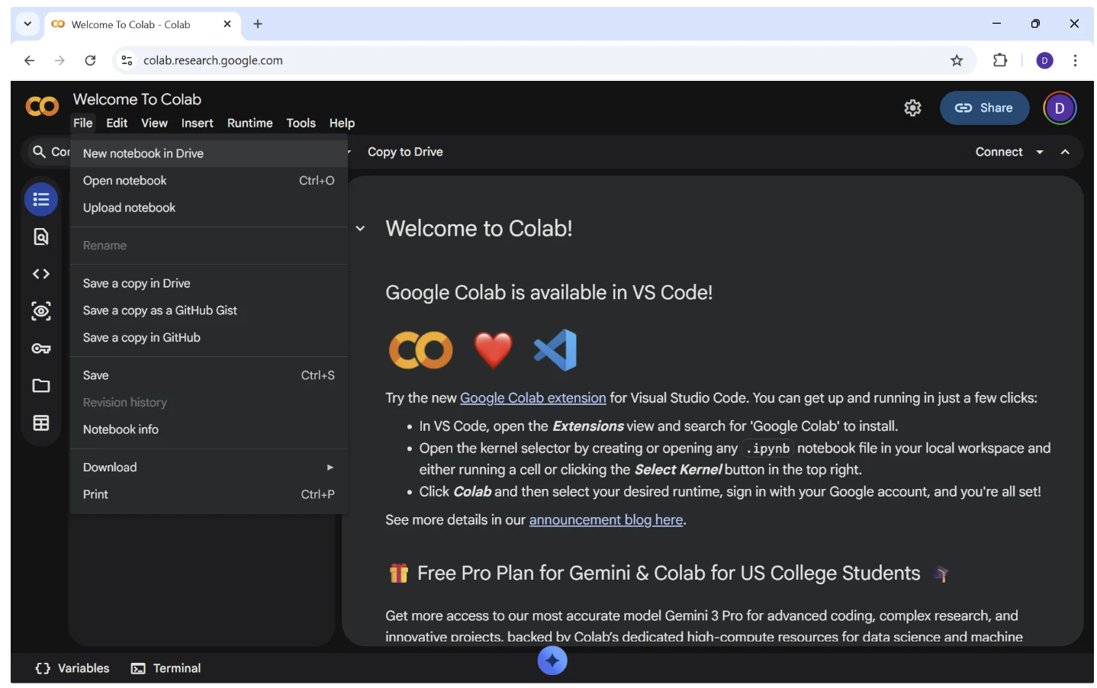Reload the page

click(90, 60)
